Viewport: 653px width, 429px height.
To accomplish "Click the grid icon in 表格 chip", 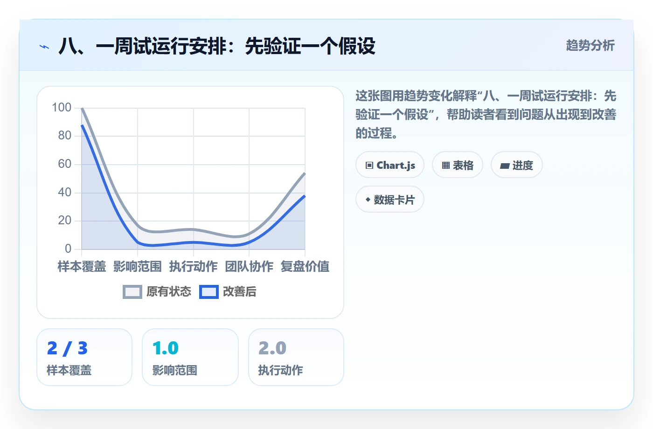I will coord(446,166).
